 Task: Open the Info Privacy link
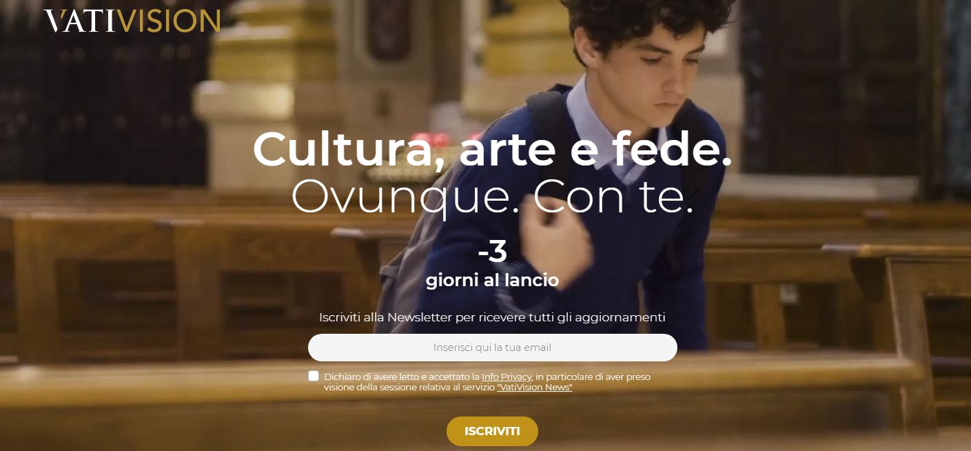(507, 377)
